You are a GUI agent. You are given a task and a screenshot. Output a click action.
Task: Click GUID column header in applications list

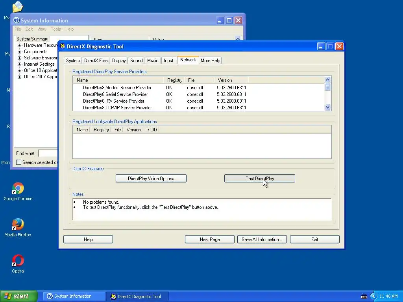point(152,130)
